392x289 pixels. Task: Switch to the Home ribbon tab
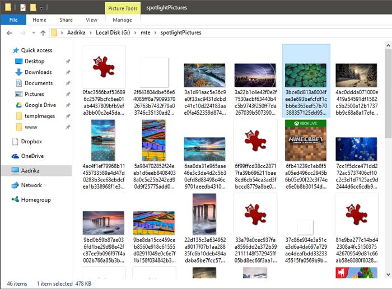[x=39, y=20]
